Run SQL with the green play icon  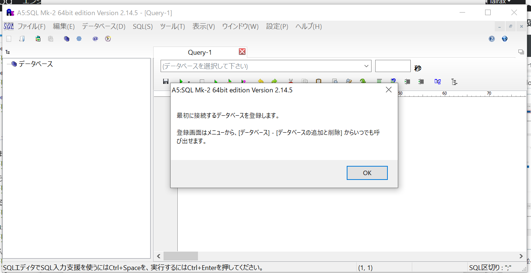(x=181, y=81)
